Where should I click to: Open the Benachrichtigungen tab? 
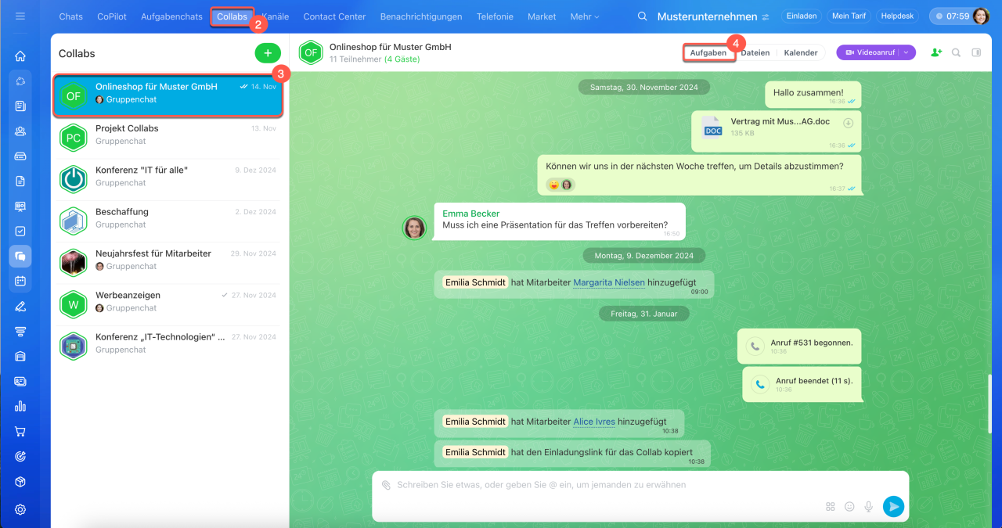pos(421,16)
